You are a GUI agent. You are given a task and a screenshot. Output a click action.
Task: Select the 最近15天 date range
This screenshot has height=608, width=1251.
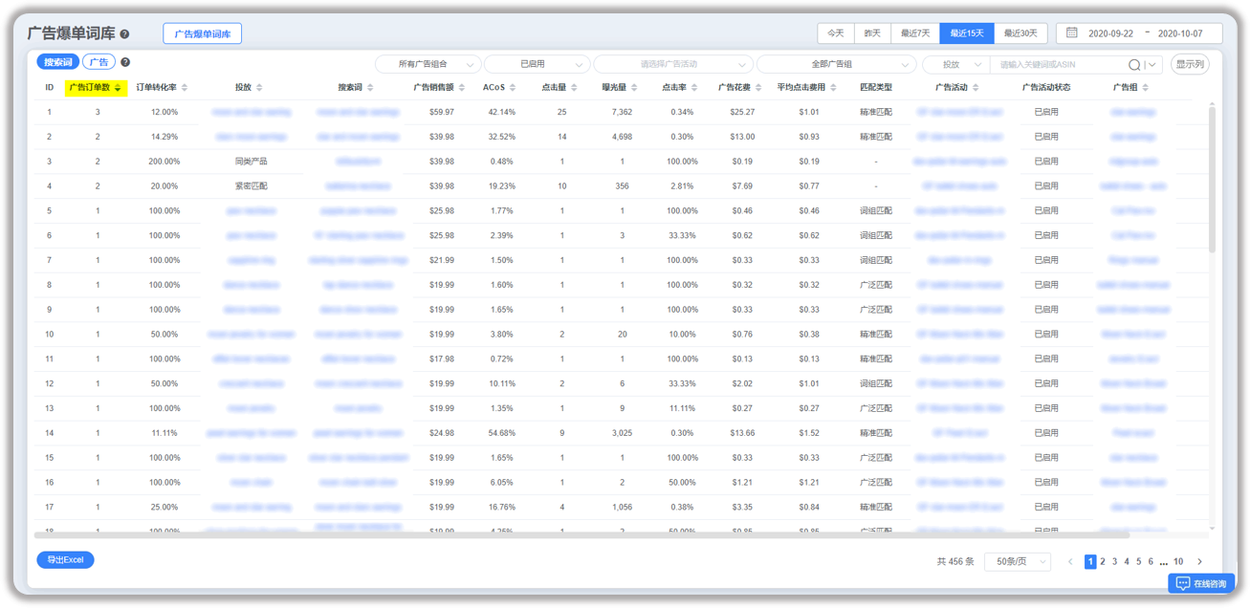967,33
